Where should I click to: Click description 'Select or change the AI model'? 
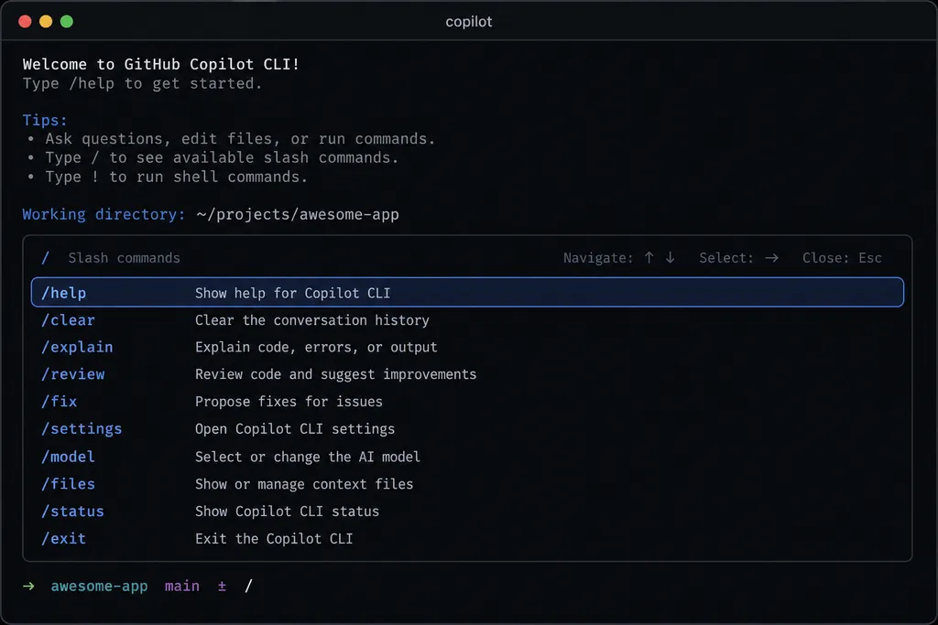(308, 457)
